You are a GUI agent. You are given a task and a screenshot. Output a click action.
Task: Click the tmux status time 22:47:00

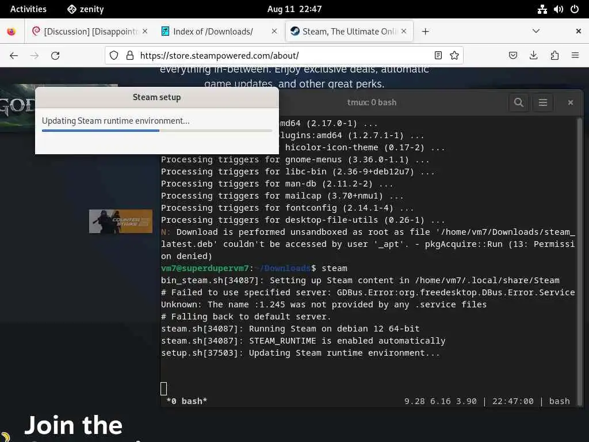512,401
